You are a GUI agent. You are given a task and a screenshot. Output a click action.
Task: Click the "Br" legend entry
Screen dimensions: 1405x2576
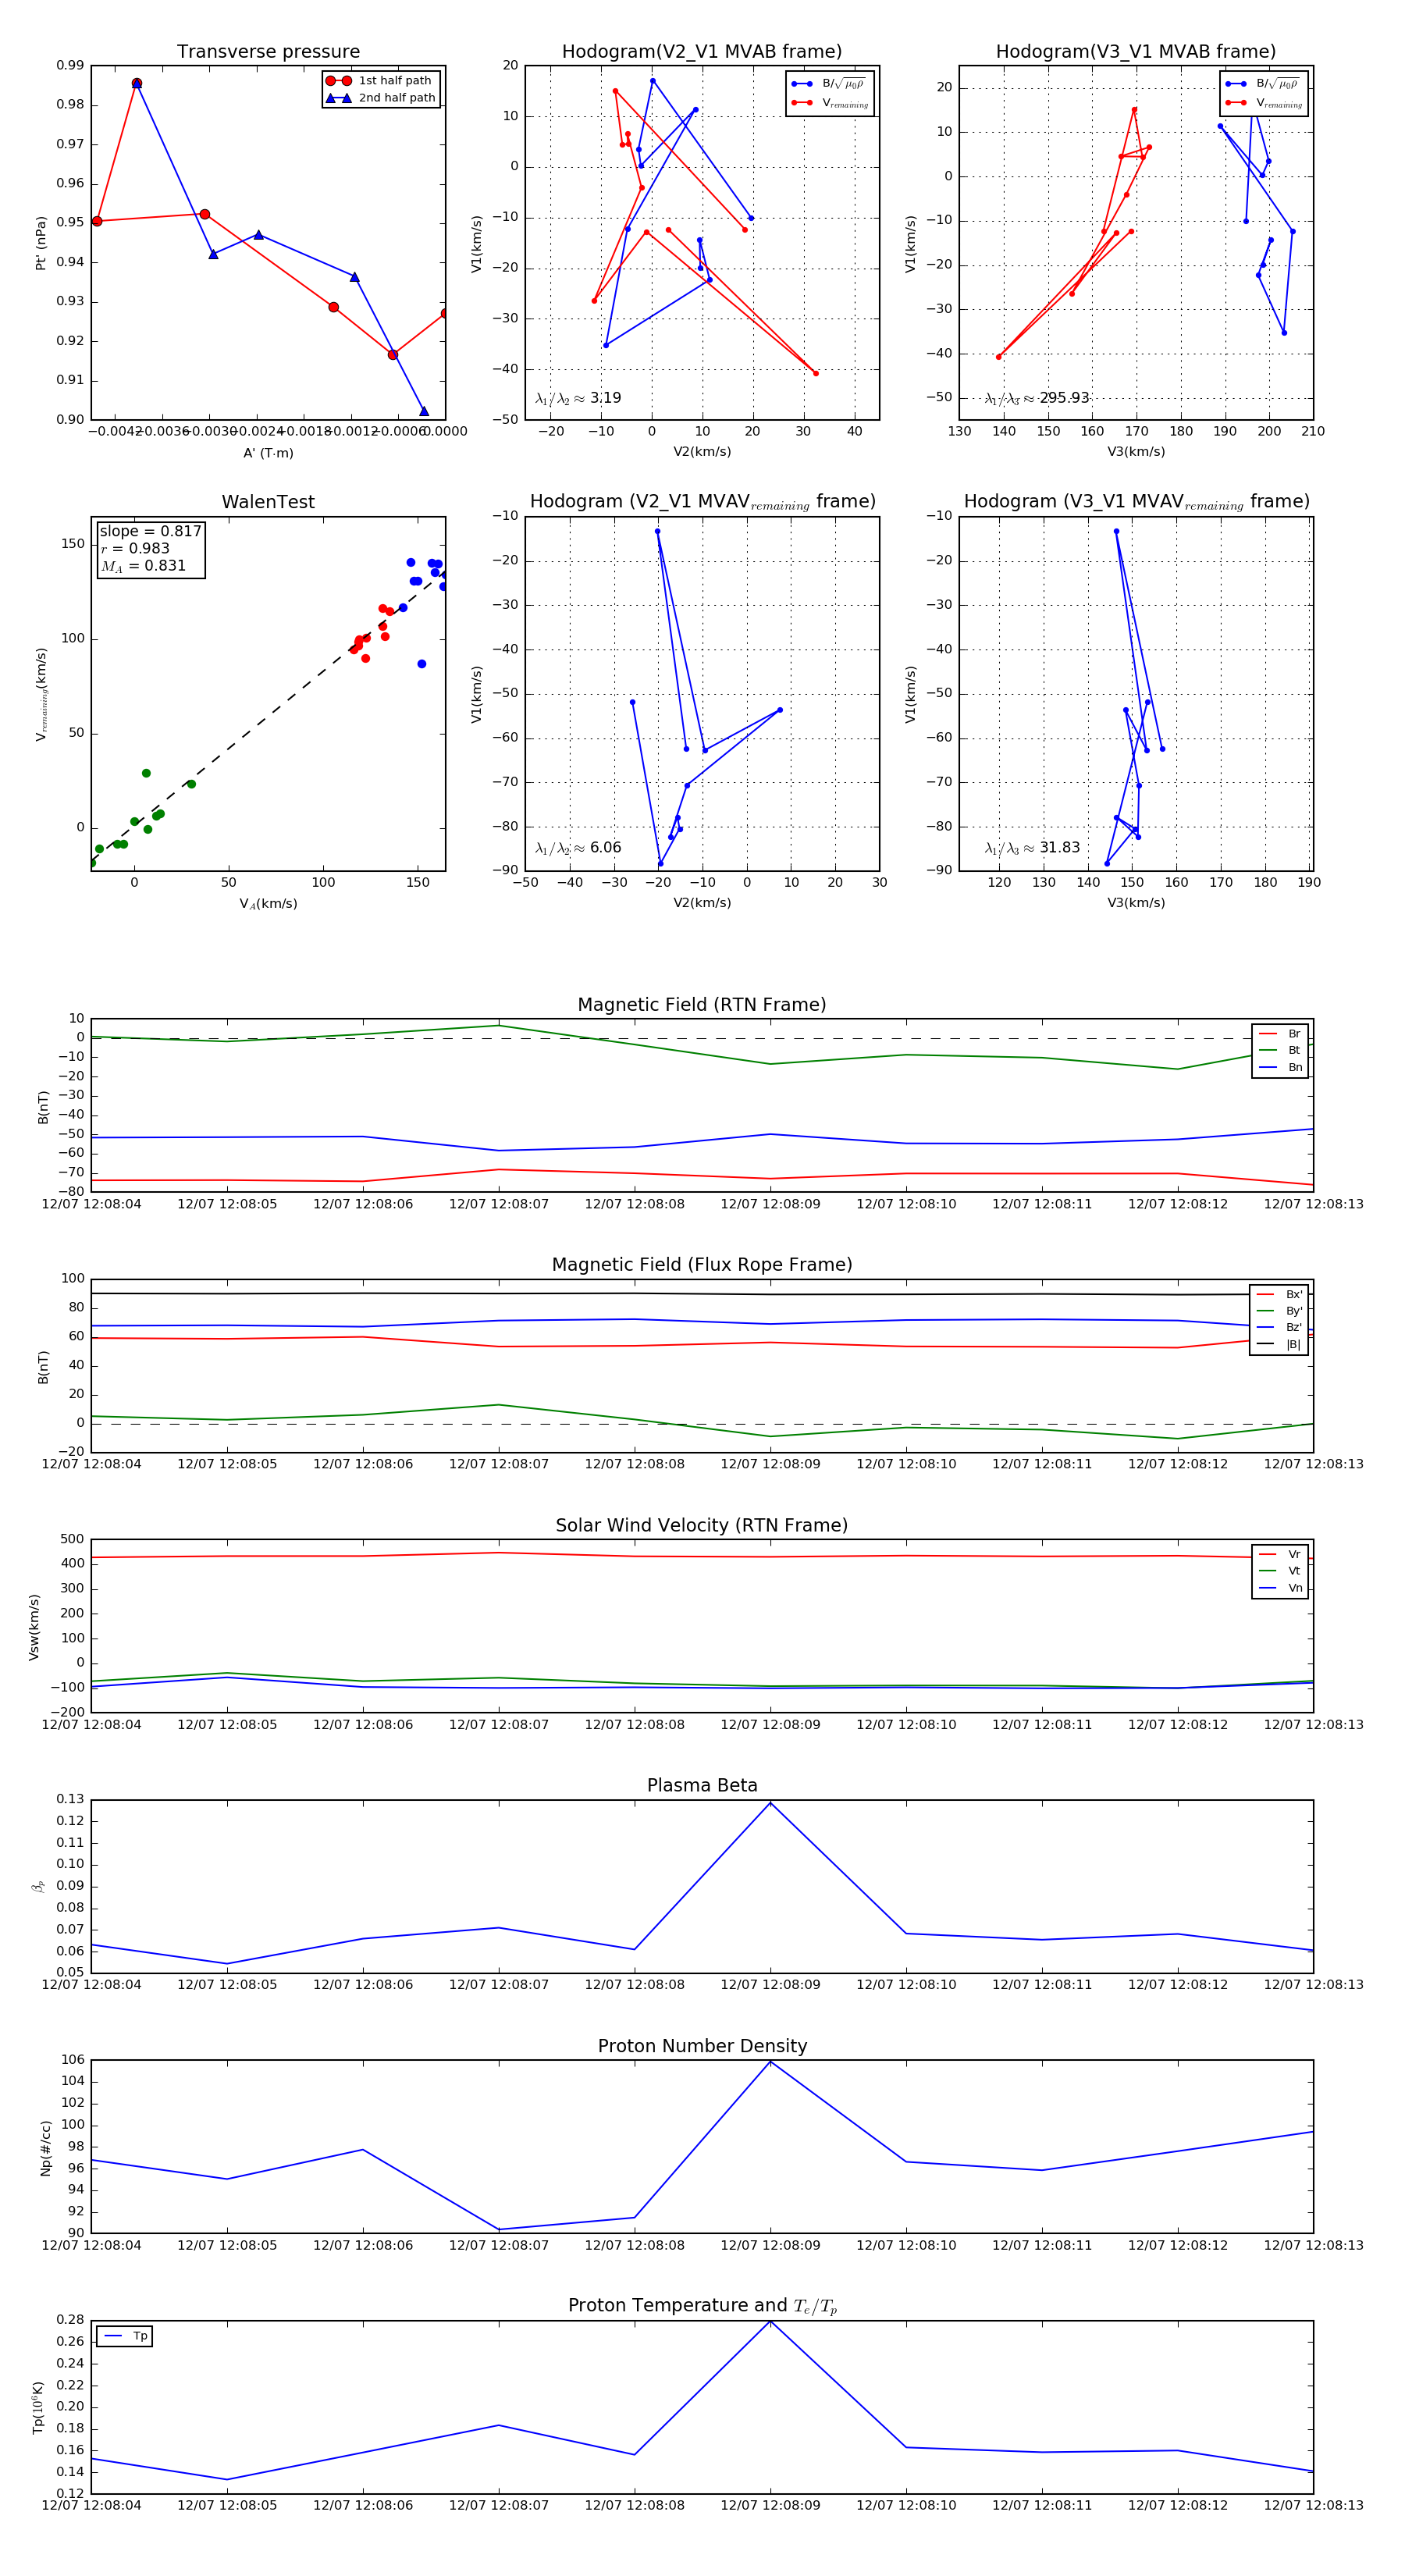point(1280,1034)
